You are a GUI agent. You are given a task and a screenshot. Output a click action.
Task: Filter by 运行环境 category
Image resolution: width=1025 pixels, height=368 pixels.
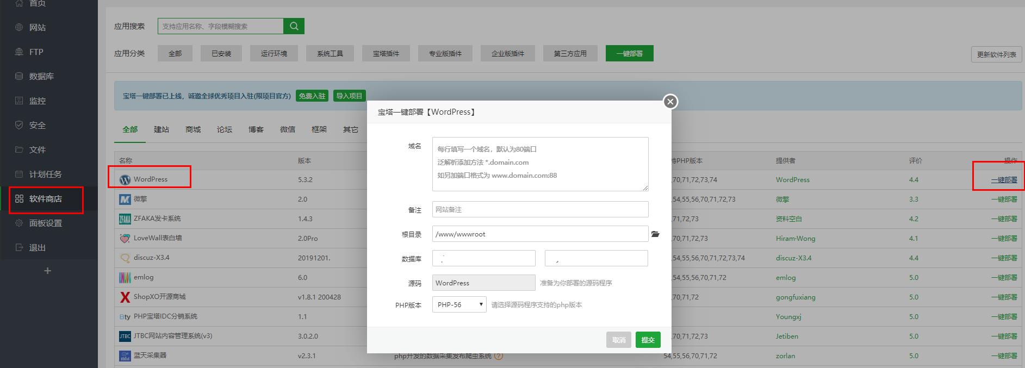click(x=274, y=53)
